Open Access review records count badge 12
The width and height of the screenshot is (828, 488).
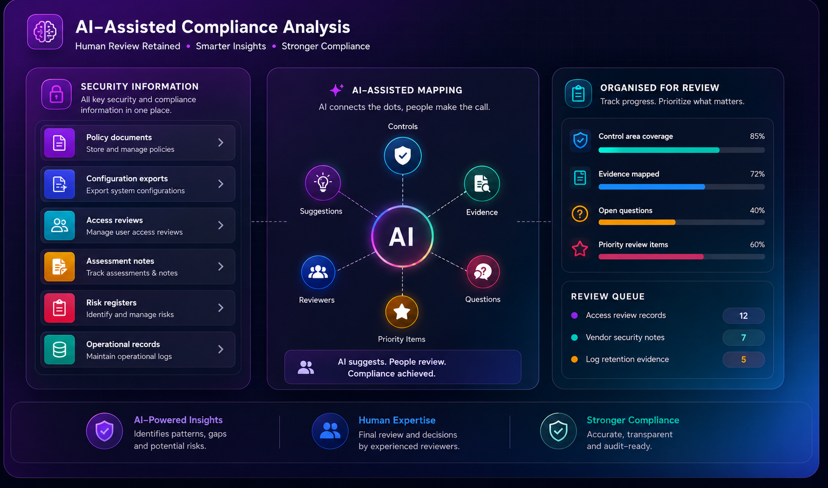coord(744,316)
